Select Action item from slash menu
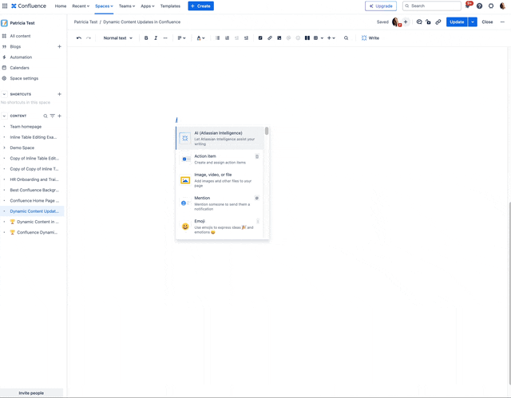 (x=220, y=160)
